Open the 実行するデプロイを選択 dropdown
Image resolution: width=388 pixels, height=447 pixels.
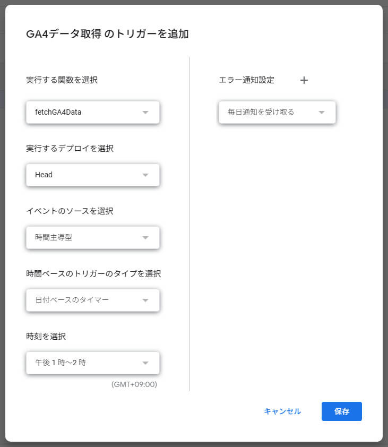[x=92, y=175]
